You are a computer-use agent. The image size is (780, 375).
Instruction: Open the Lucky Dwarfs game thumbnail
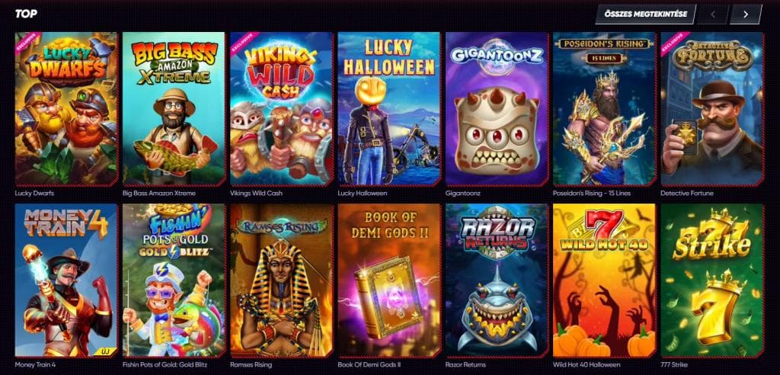(x=66, y=109)
